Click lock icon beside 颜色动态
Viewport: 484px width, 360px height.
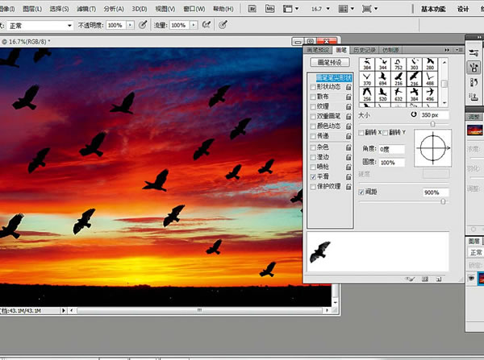348,126
